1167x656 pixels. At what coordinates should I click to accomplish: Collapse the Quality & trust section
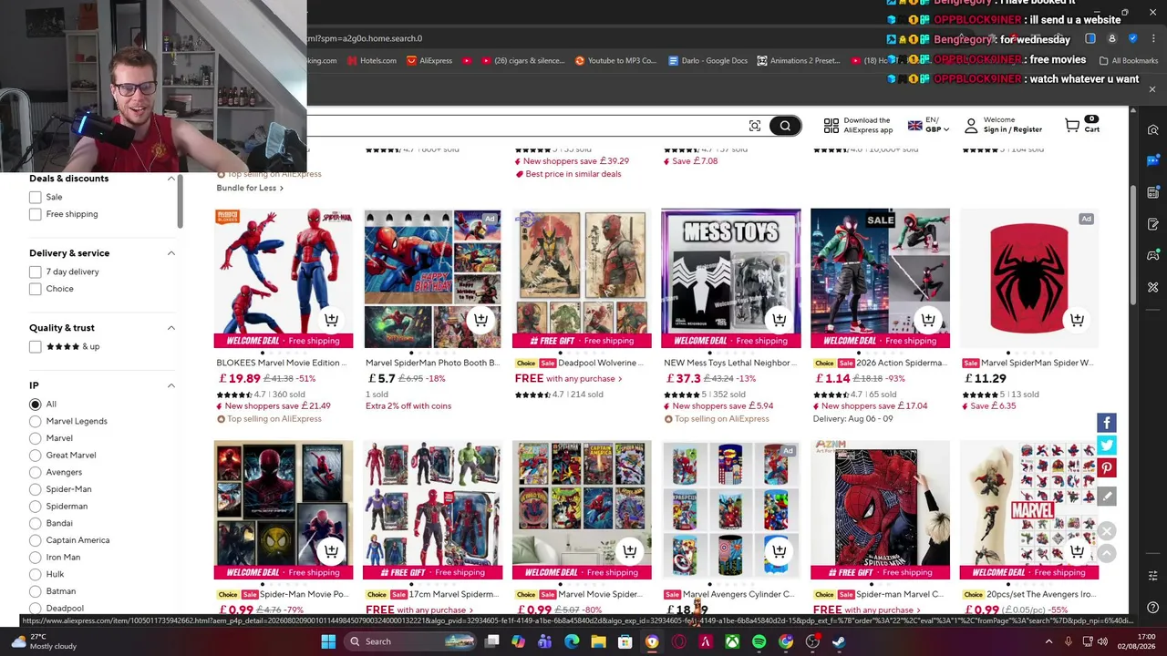[x=170, y=328]
